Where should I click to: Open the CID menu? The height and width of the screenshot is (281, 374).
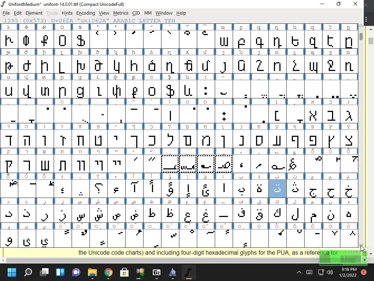click(x=136, y=13)
